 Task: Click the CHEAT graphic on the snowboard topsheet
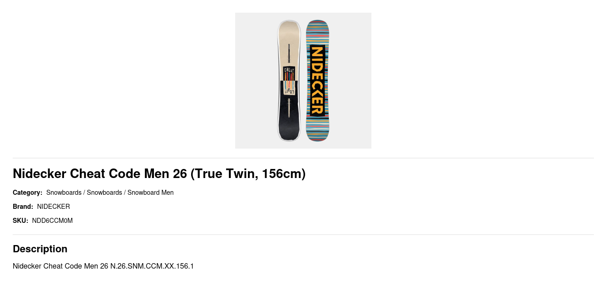[x=289, y=70]
